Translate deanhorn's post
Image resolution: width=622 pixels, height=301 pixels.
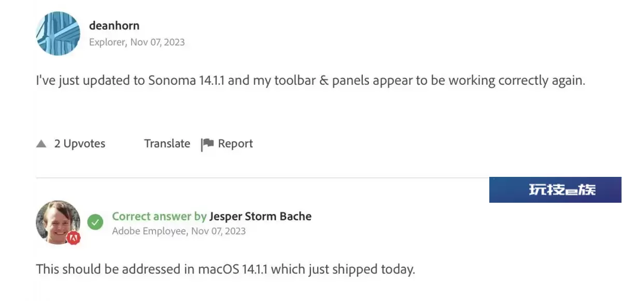point(167,144)
